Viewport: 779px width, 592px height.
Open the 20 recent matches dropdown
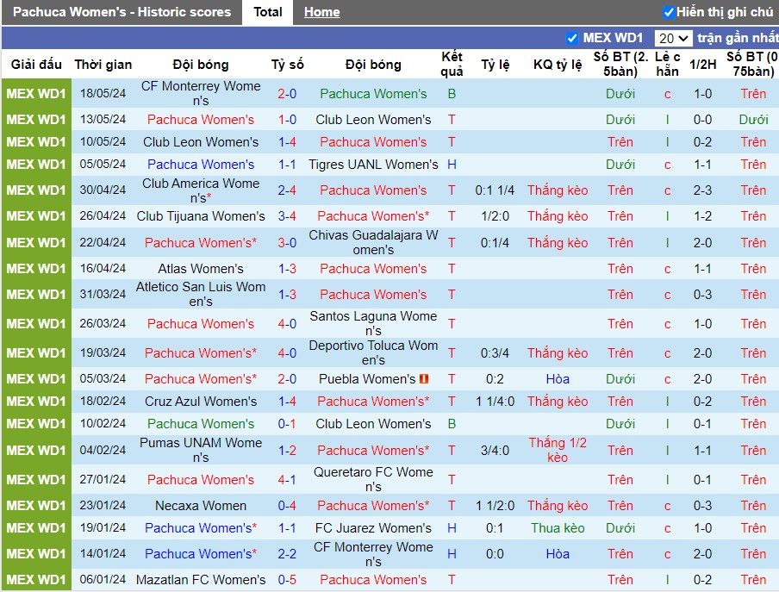(x=673, y=38)
